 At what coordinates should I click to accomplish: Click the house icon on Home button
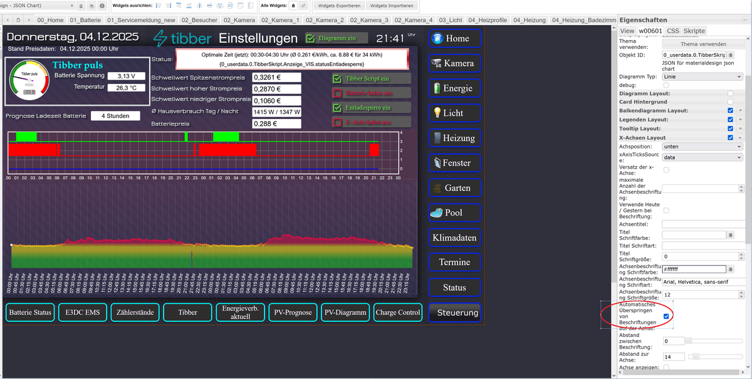[437, 38]
